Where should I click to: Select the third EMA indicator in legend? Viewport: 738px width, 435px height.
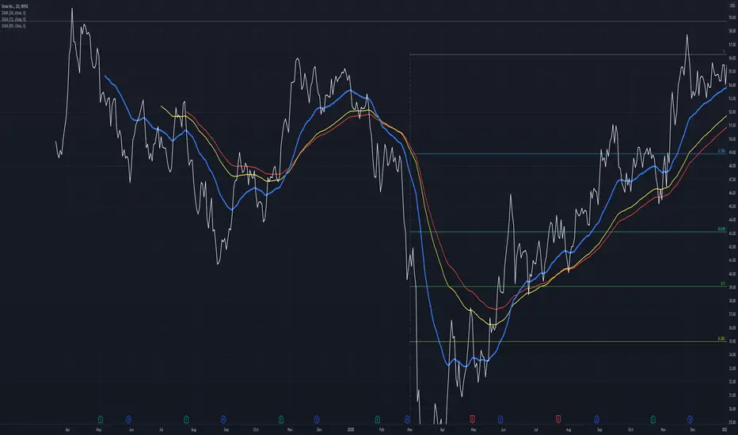tap(13, 26)
